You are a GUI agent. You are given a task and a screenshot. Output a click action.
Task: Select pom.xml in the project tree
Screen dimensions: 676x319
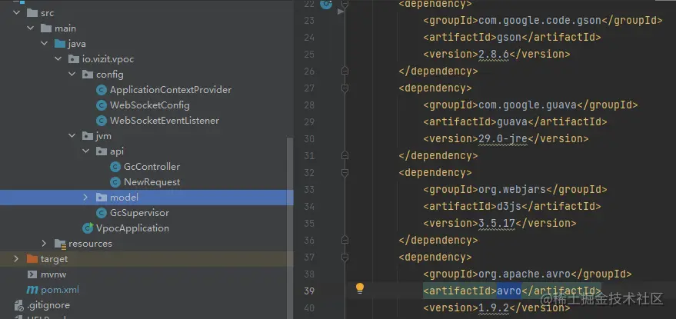coord(60,290)
